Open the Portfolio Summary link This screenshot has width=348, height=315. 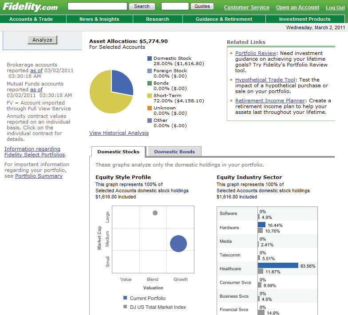(x=39, y=176)
